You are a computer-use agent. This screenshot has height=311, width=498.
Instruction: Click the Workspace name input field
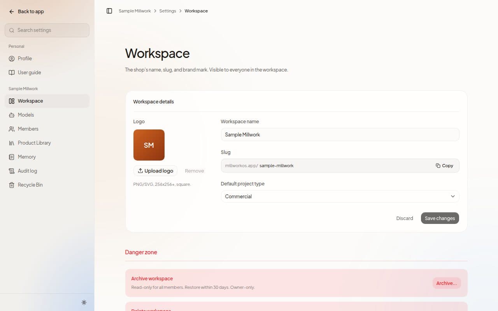click(x=340, y=135)
